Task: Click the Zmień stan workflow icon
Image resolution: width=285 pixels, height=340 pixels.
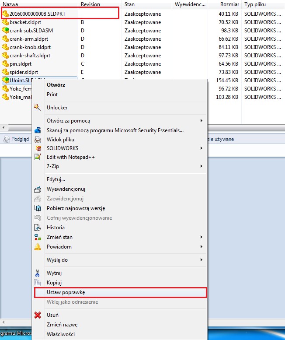Action: coord(38,237)
